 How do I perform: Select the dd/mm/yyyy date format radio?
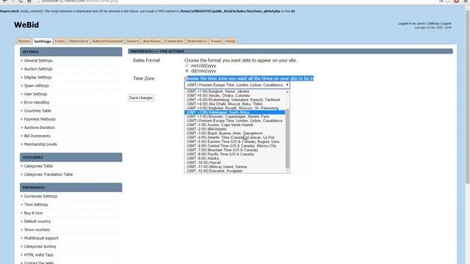coord(187,71)
